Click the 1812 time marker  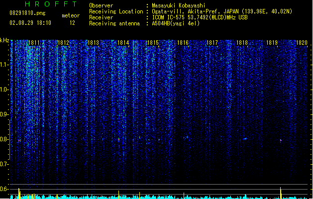tap(63, 43)
